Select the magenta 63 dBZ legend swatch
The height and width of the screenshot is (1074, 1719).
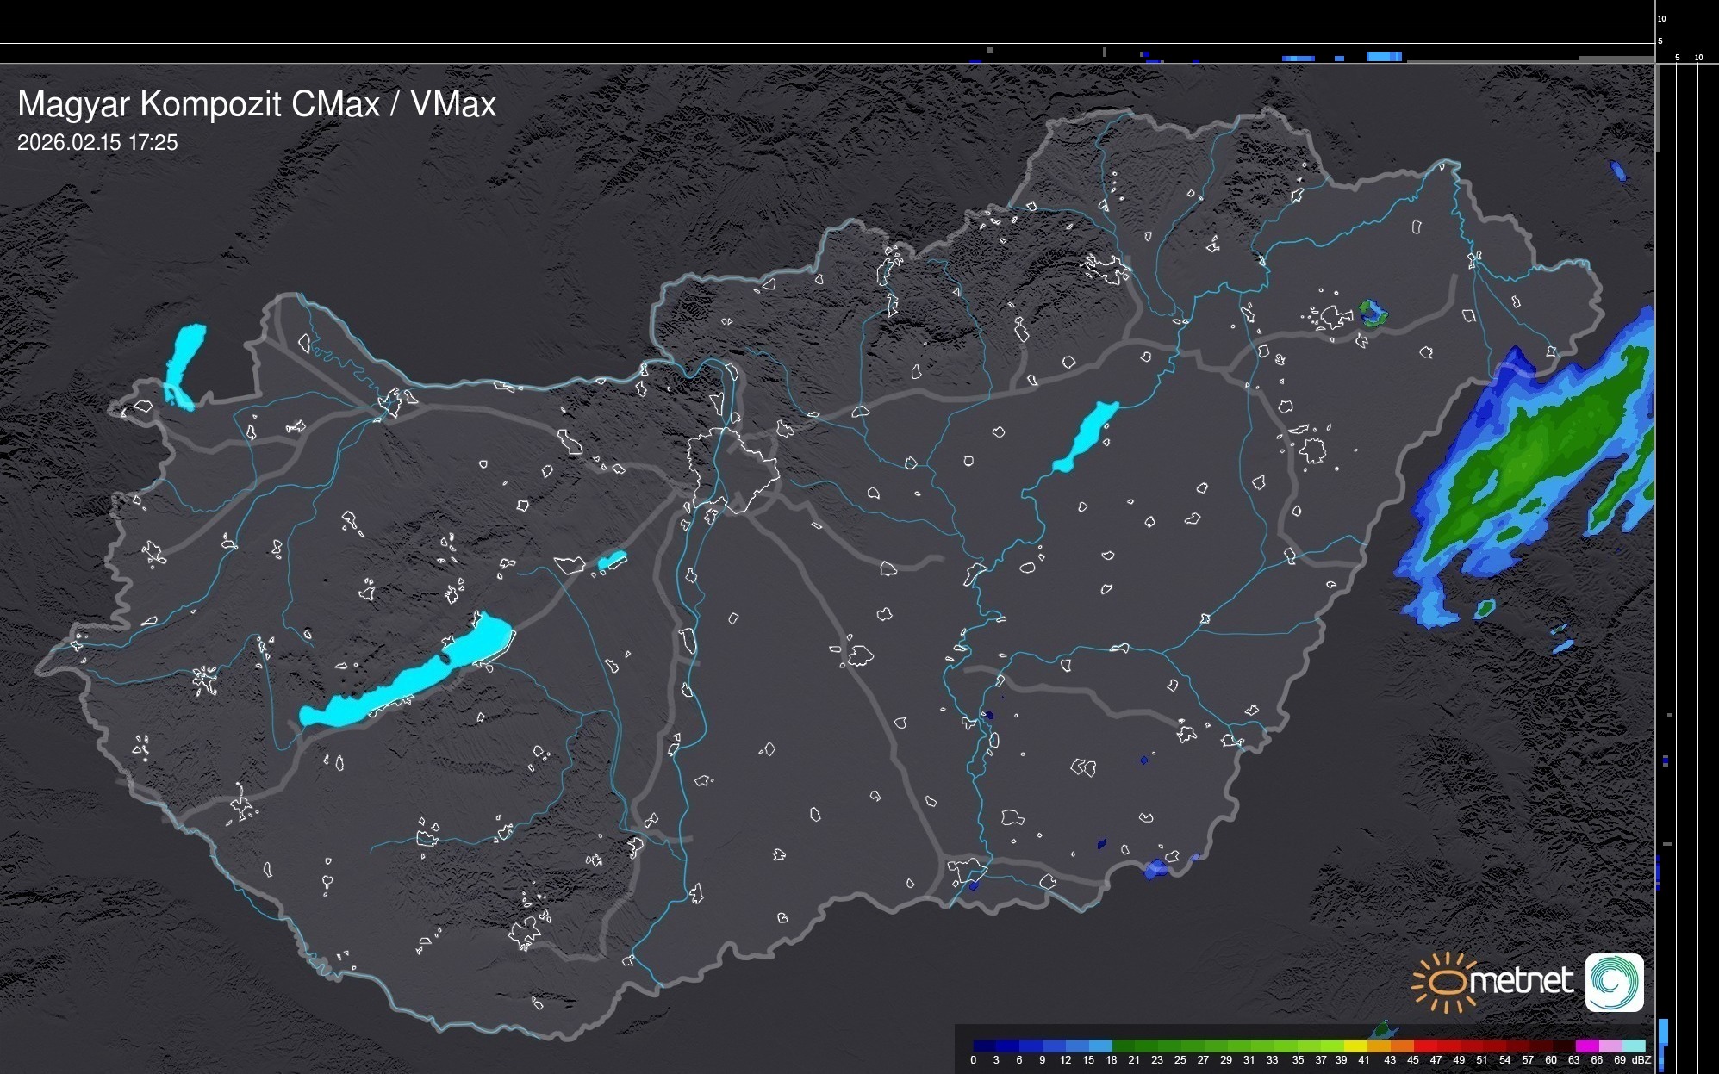tap(1586, 1046)
